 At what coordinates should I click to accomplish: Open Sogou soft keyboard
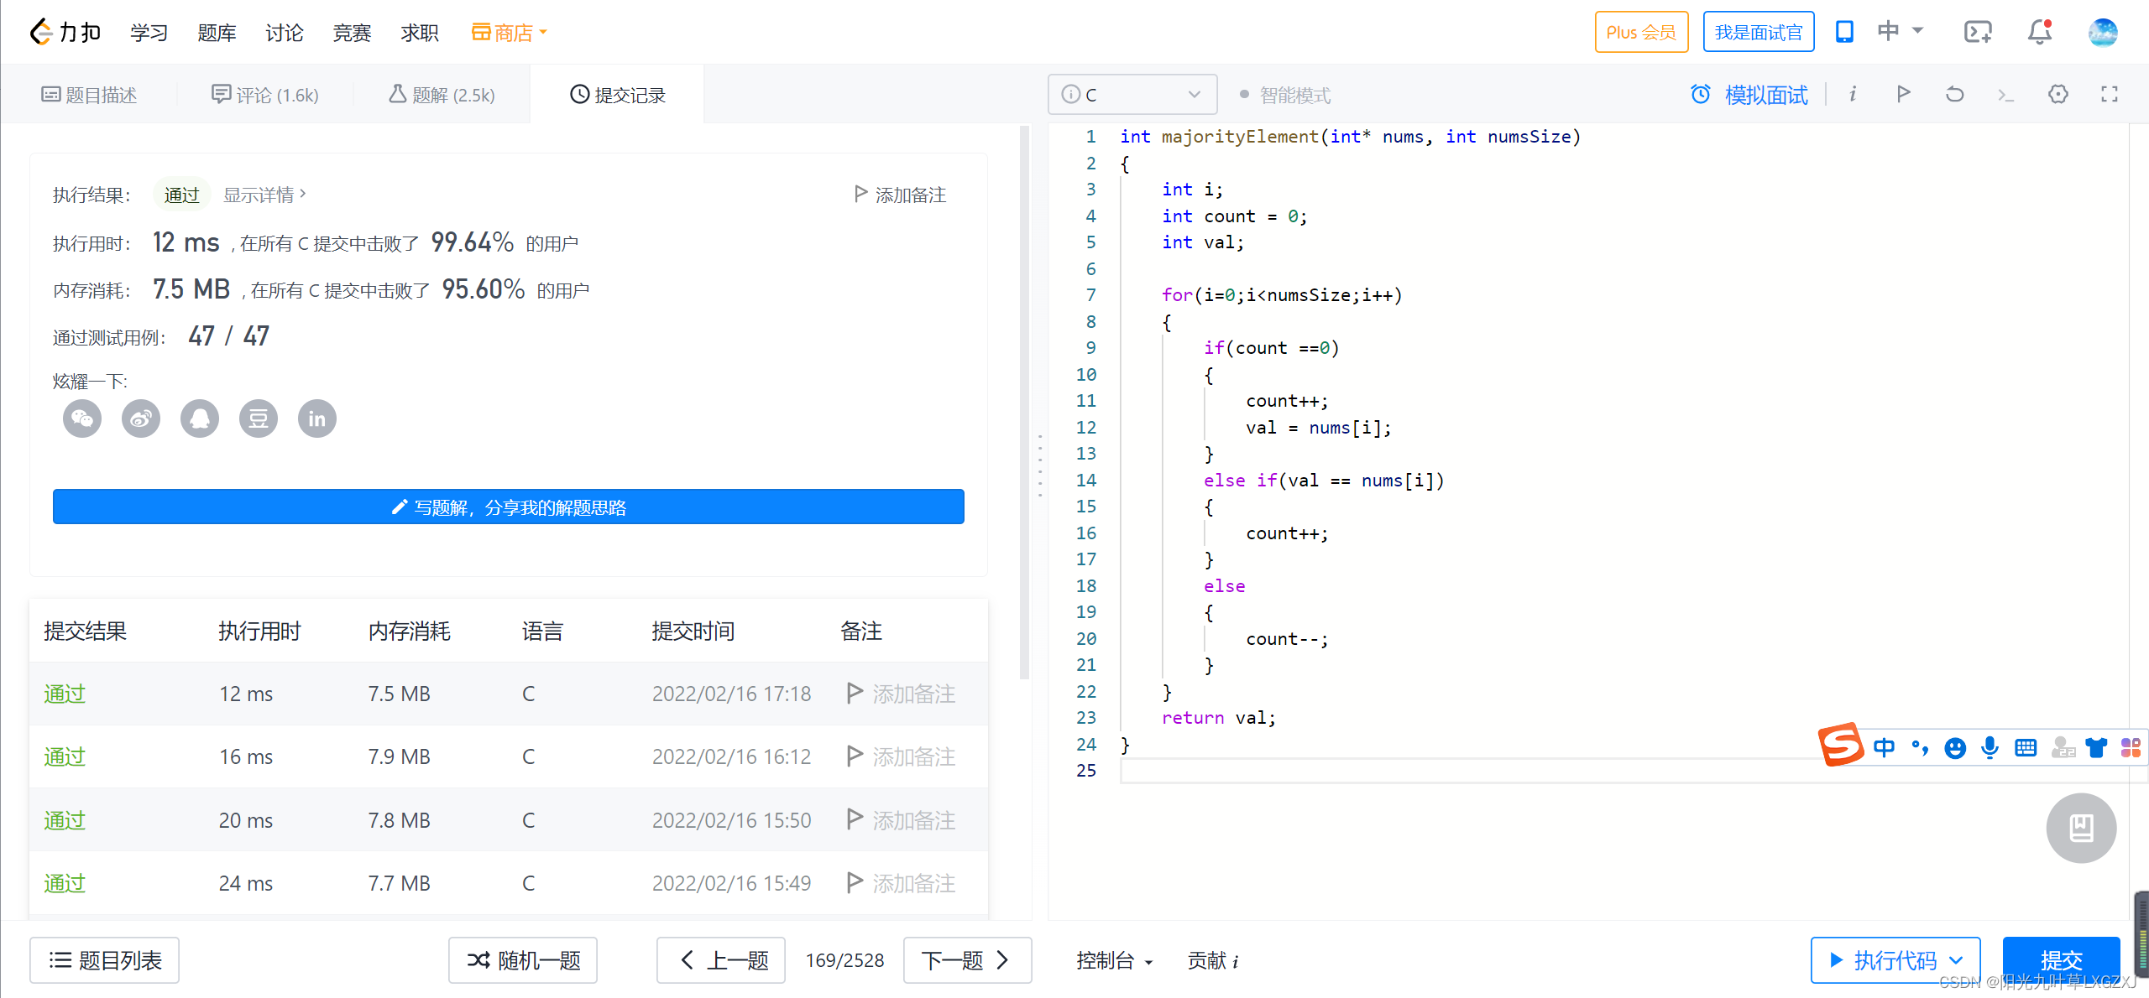[x=2026, y=747]
